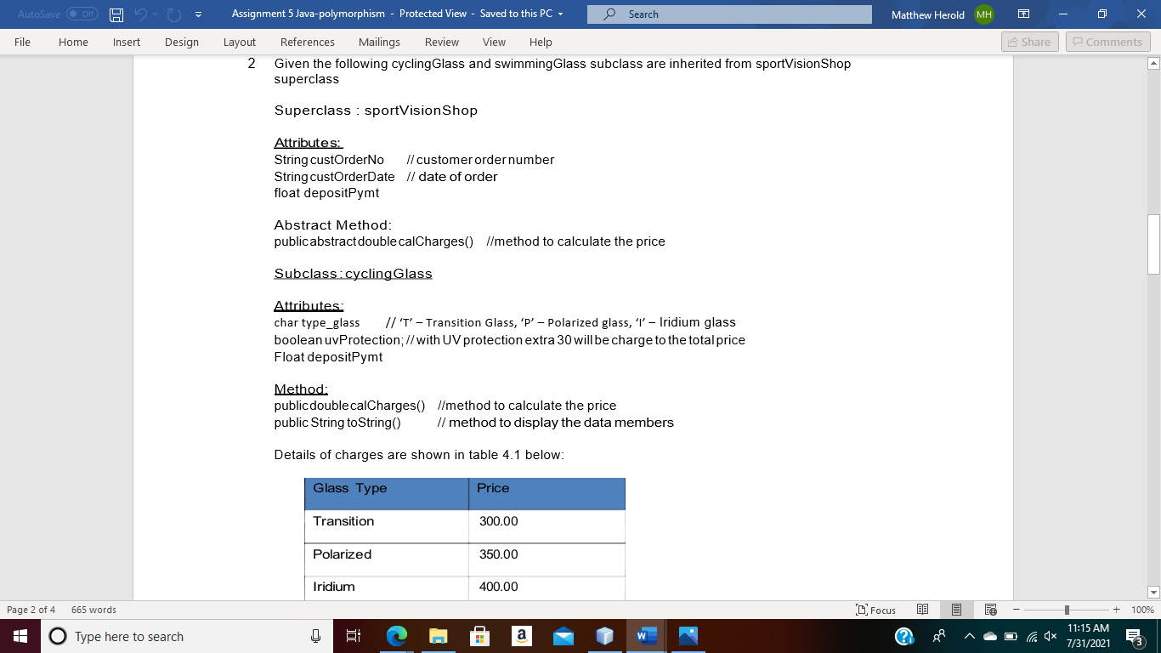Switch to Read Mode view

pyautogui.click(x=922, y=609)
